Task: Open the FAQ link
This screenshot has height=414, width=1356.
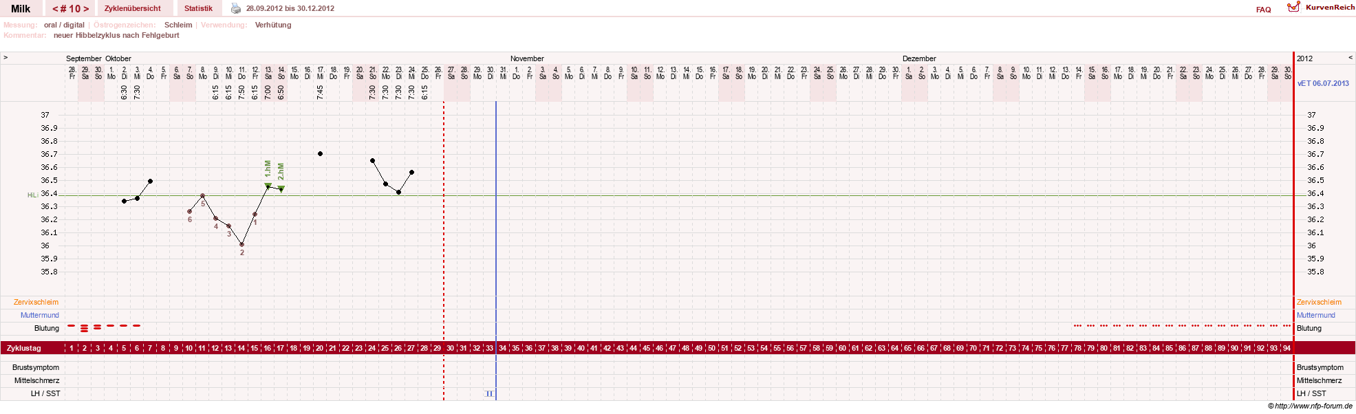Action: click(x=1263, y=10)
